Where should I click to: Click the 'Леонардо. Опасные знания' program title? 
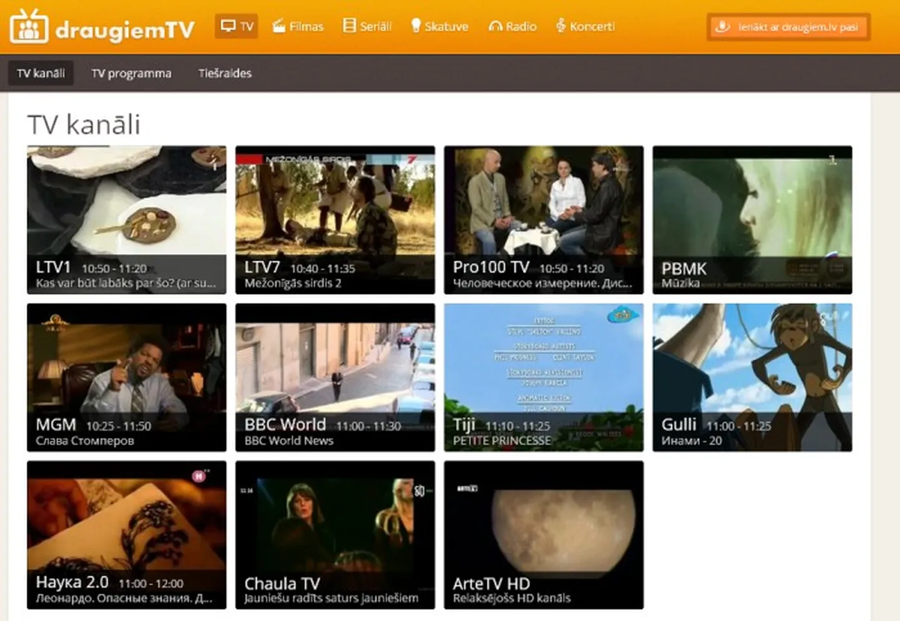point(124,598)
